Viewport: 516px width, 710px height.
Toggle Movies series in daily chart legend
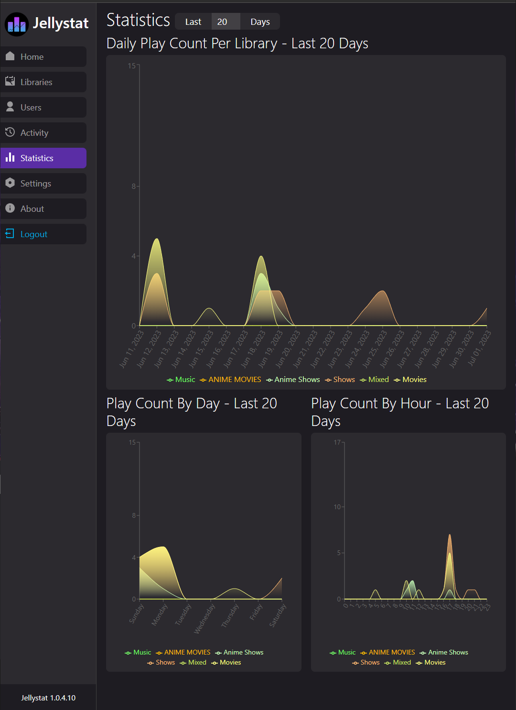[x=410, y=380]
